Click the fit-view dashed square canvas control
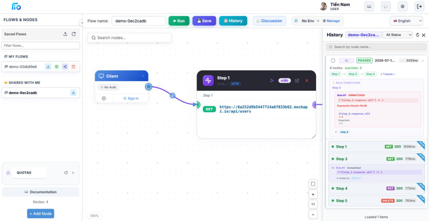 pos(313,184)
